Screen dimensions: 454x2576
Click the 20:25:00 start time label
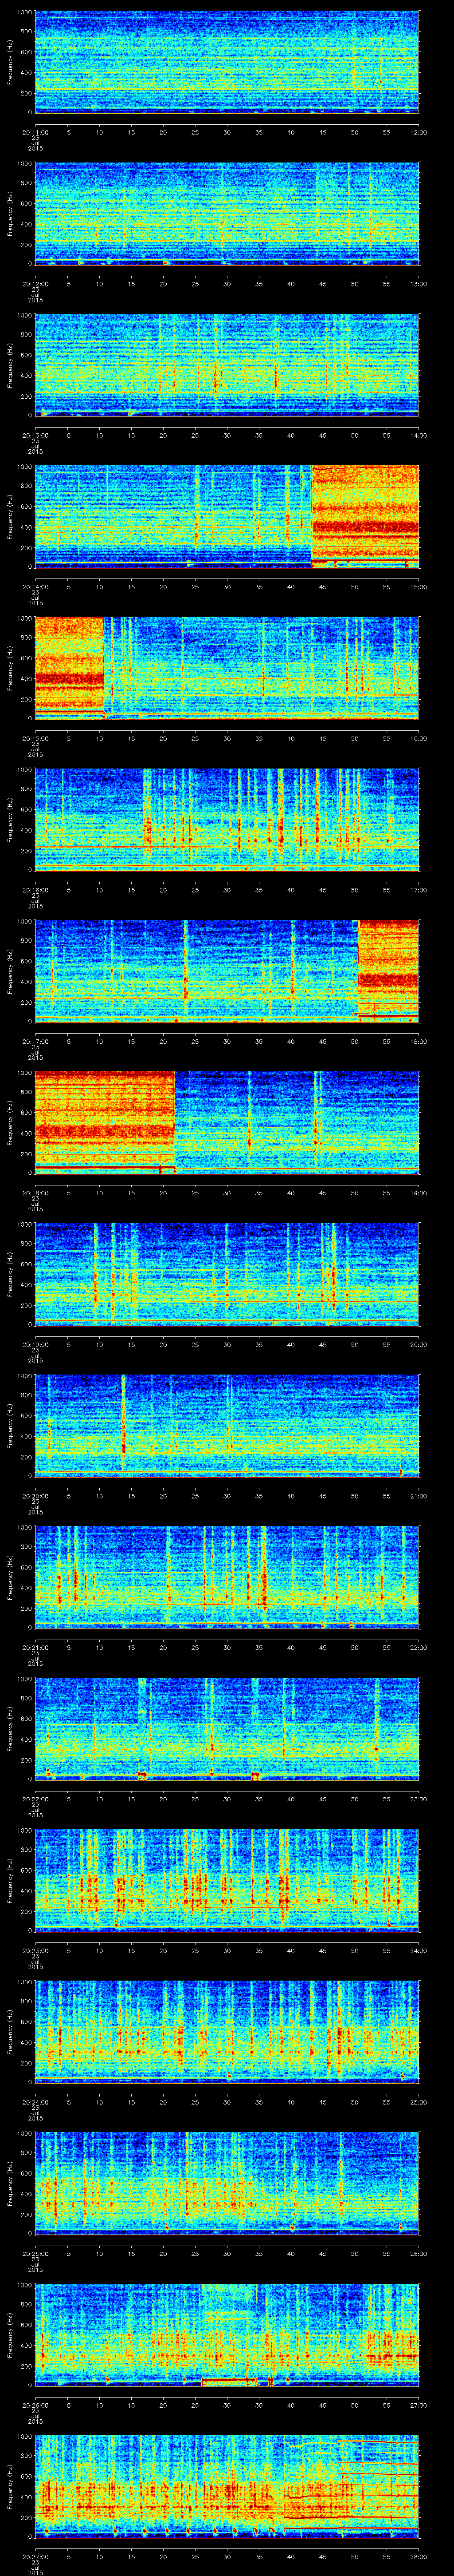(x=35, y=2253)
